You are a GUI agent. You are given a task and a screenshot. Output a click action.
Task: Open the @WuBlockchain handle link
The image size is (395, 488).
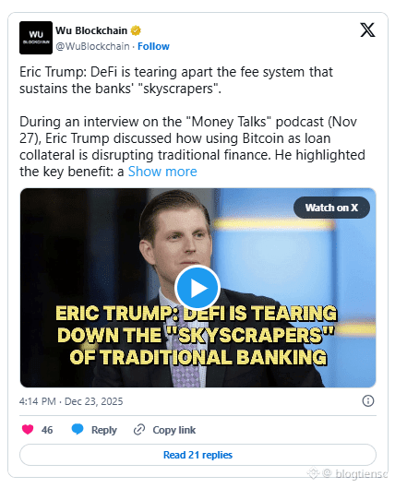[92, 46]
